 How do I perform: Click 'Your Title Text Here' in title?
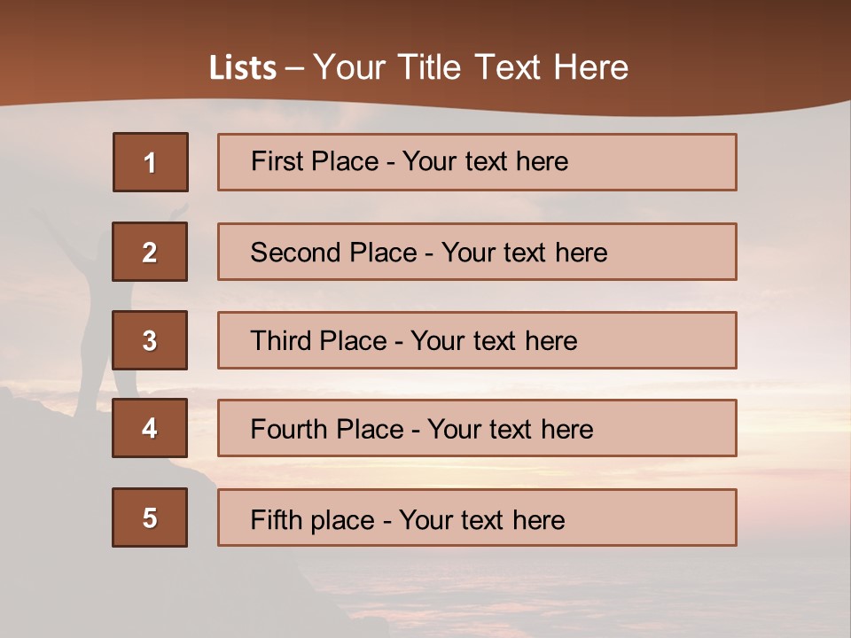(471, 67)
